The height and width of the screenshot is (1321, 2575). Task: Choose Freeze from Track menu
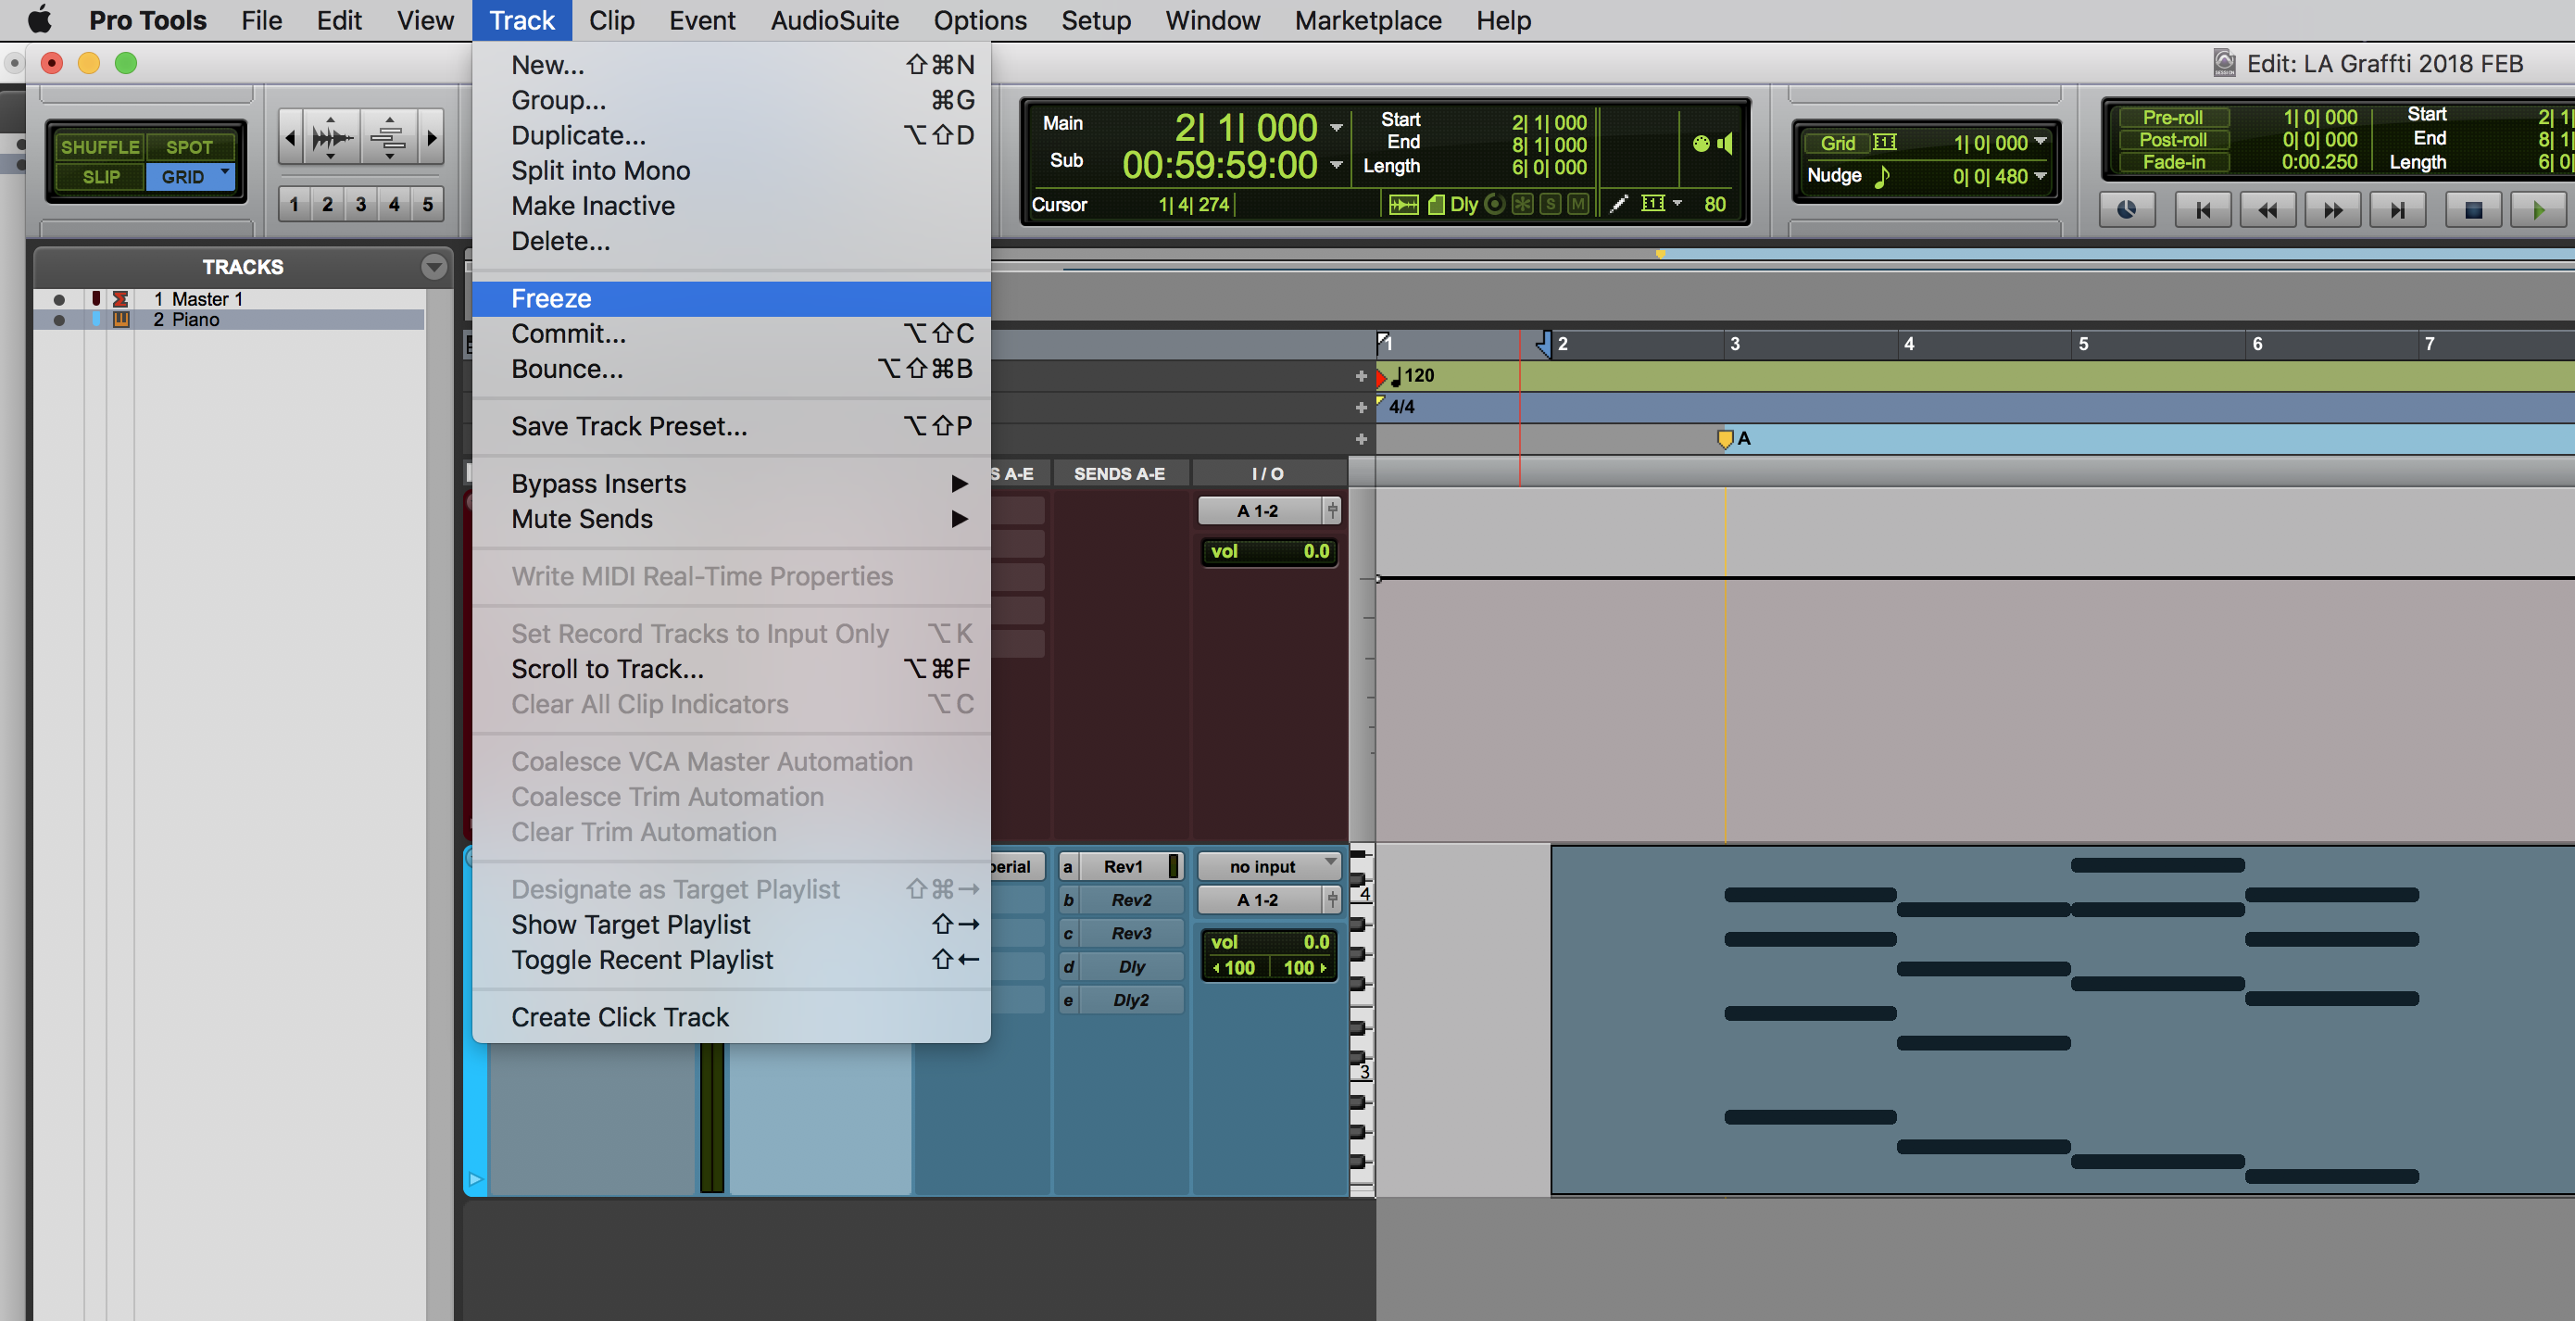point(731,298)
